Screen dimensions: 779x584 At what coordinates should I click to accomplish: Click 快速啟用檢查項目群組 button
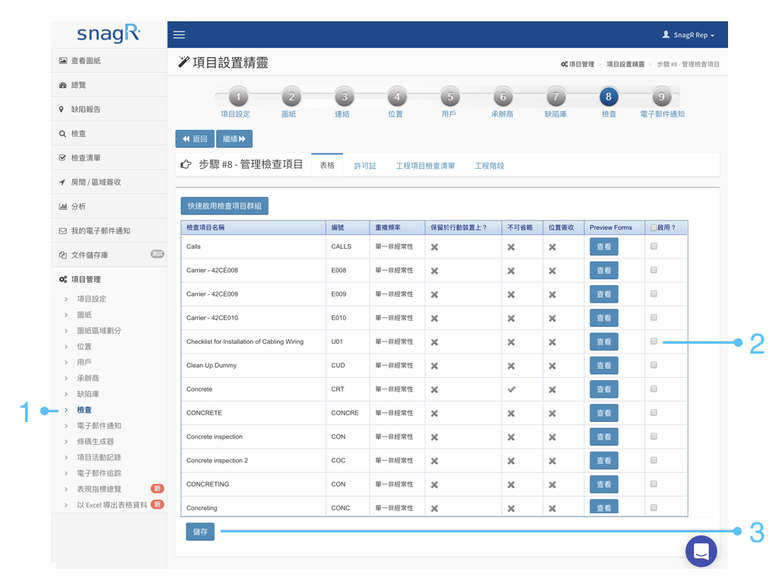point(224,206)
